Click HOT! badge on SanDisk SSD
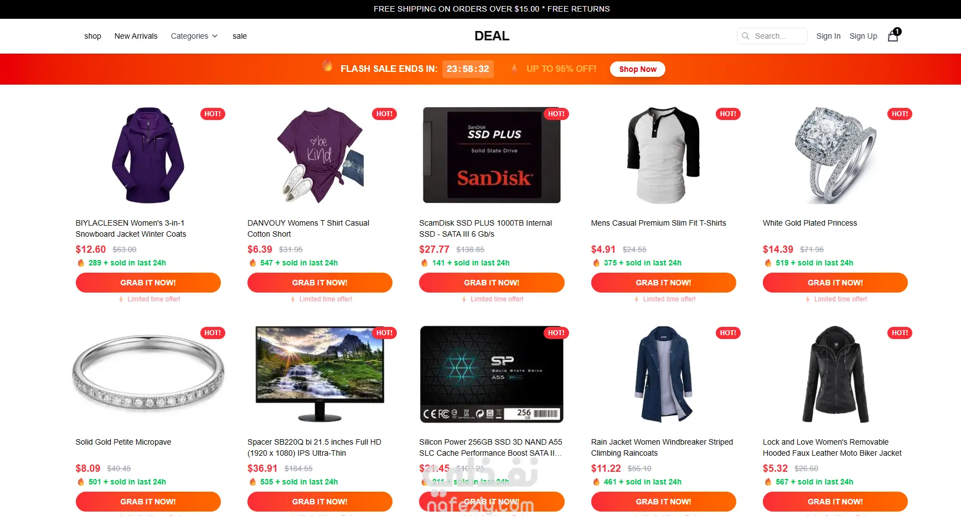This screenshot has height=516, width=961. 556,114
